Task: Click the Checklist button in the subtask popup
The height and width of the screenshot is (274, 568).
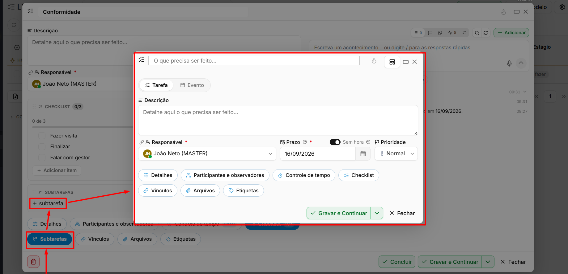Action: pos(359,175)
